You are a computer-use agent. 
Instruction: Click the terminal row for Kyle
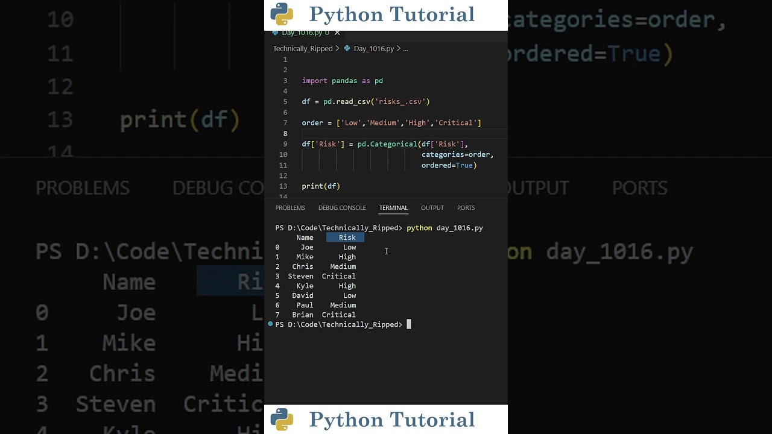[316, 286]
